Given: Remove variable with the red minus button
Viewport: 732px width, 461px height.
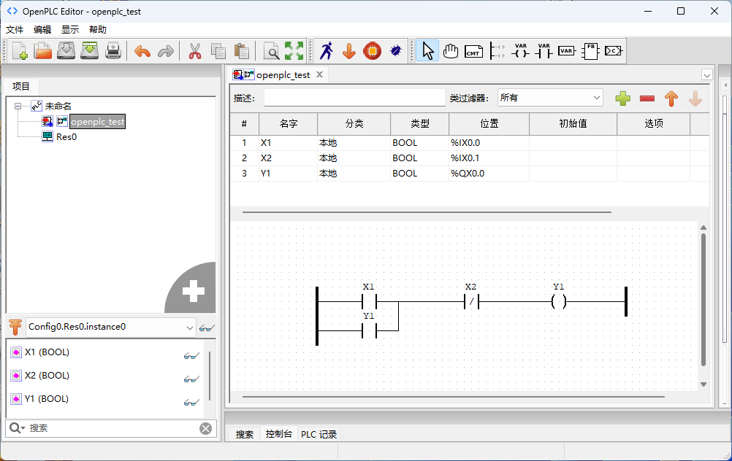Looking at the screenshot, I should 647,98.
